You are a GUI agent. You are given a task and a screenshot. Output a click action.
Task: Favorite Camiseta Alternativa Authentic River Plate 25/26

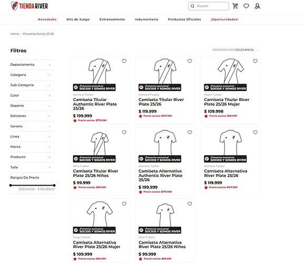190,132
